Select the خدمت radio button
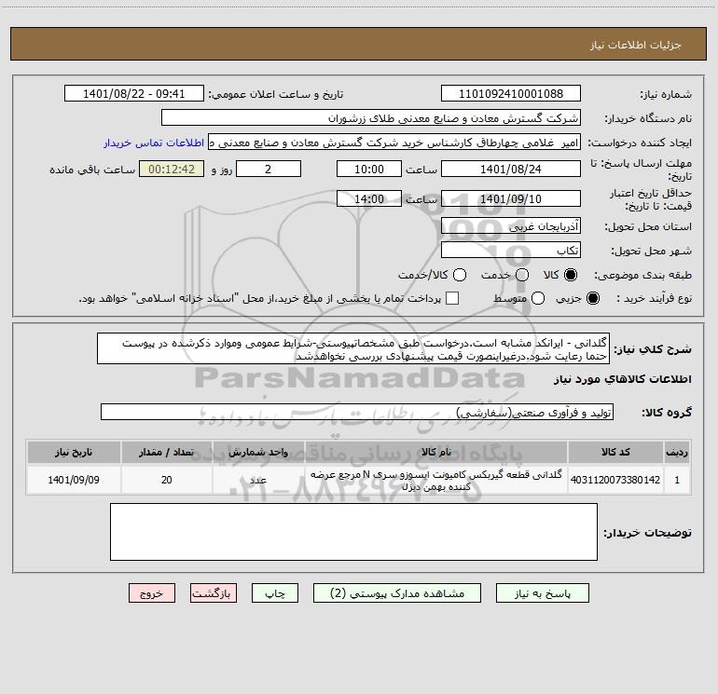The width and height of the screenshot is (718, 694). 522,275
